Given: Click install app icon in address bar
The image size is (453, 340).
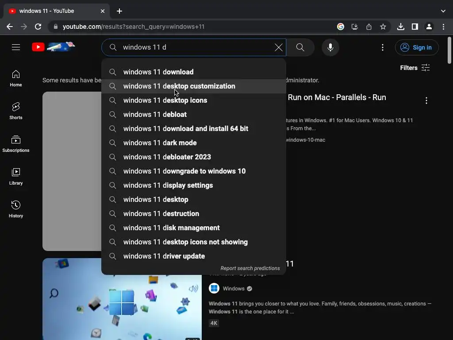Looking at the screenshot, I should [x=355, y=27].
